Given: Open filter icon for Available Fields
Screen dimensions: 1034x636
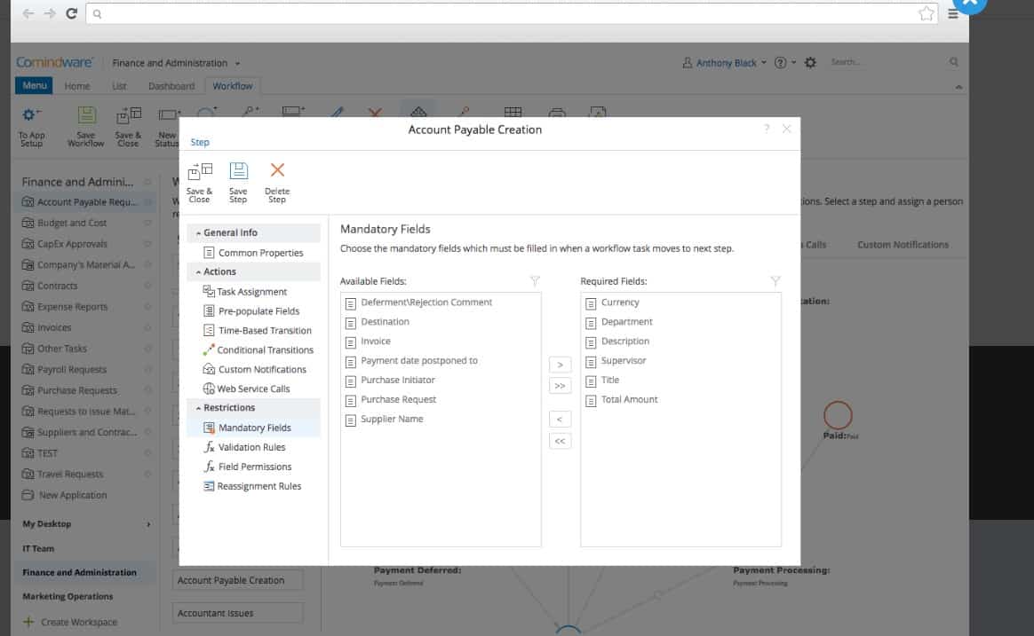Looking at the screenshot, I should pyautogui.click(x=535, y=281).
